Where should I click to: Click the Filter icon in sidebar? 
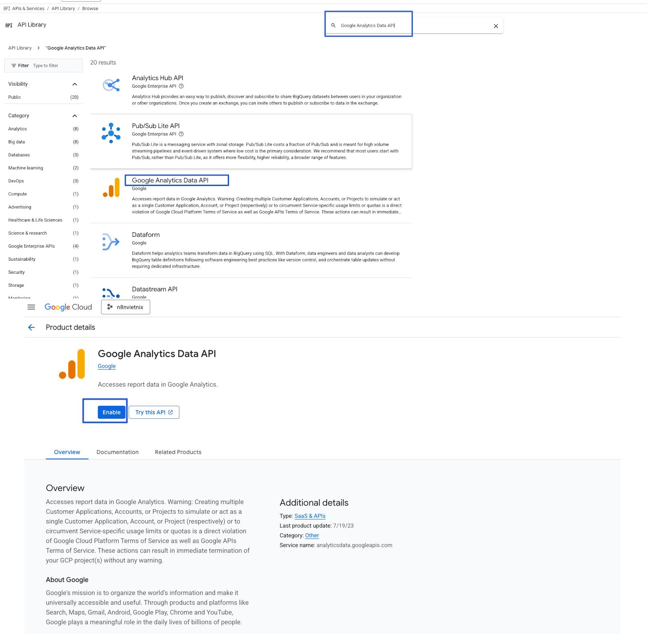tap(14, 65)
